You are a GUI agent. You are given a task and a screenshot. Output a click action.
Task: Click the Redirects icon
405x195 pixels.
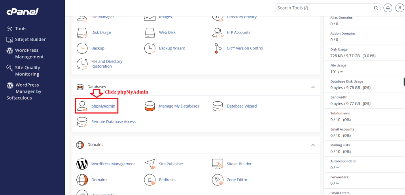coord(150,180)
